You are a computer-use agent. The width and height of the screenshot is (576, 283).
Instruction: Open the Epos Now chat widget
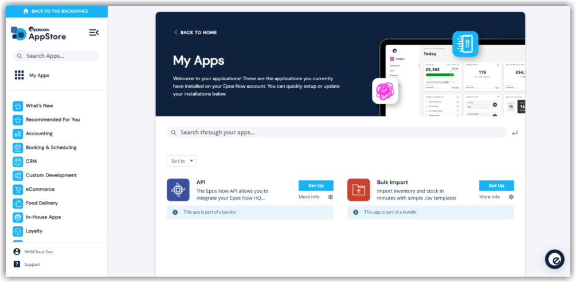pos(555,260)
